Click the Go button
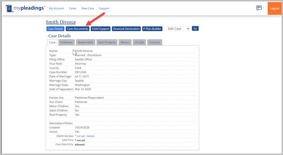This screenshot has height=155, width=283. click(x=195, y=29)
